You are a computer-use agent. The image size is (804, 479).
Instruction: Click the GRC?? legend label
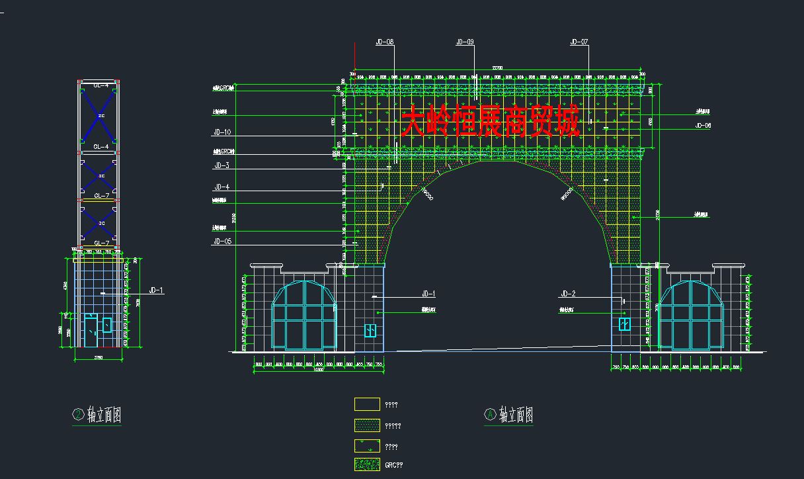(393, 465)
